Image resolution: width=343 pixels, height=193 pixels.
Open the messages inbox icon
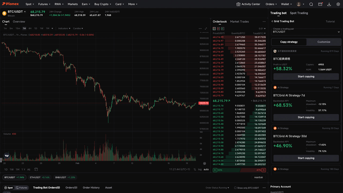point(320,4)
